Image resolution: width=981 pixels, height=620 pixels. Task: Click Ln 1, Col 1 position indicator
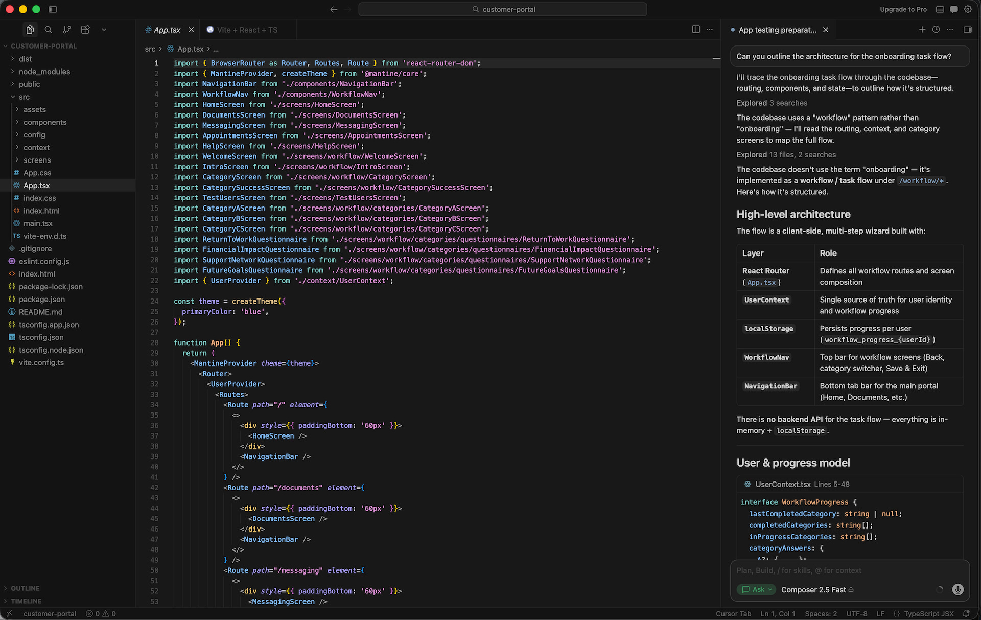click(x=778, y=614)
